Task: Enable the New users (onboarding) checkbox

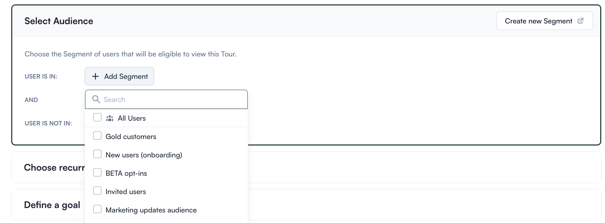Action: (97, 154)
